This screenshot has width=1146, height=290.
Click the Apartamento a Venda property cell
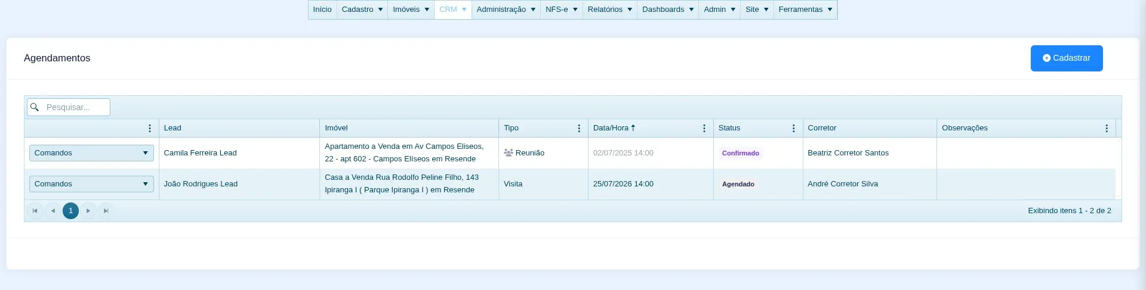coord(409,153)
